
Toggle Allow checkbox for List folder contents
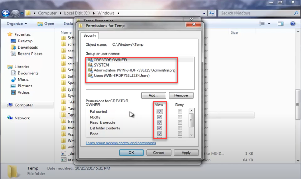pyautogui.click(x=160, y=128)
